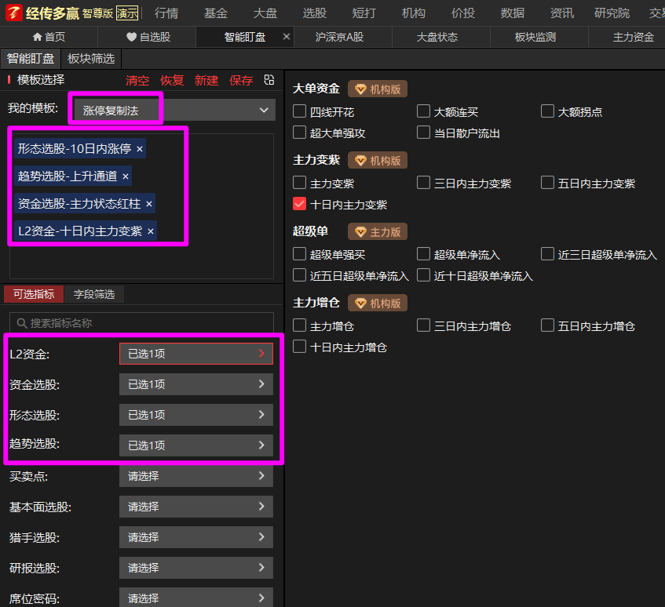Viewport: 665px width, 607px height.
Task: Uncheck the 十日内主力变紫 checkbox
Action: 299,205
